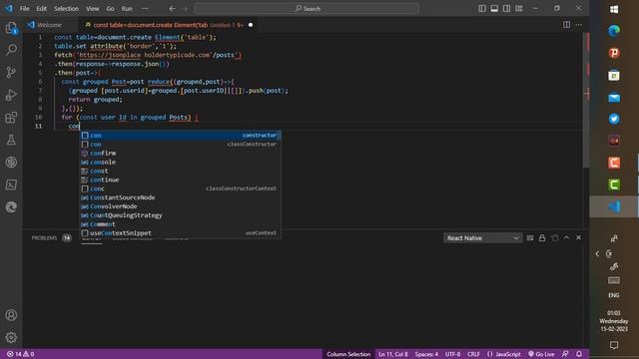This screenshot has width=639, height=359.
Task: Choose 'confirm' from suggestion list
Action: pyautogui.click(x=180, y=153)
